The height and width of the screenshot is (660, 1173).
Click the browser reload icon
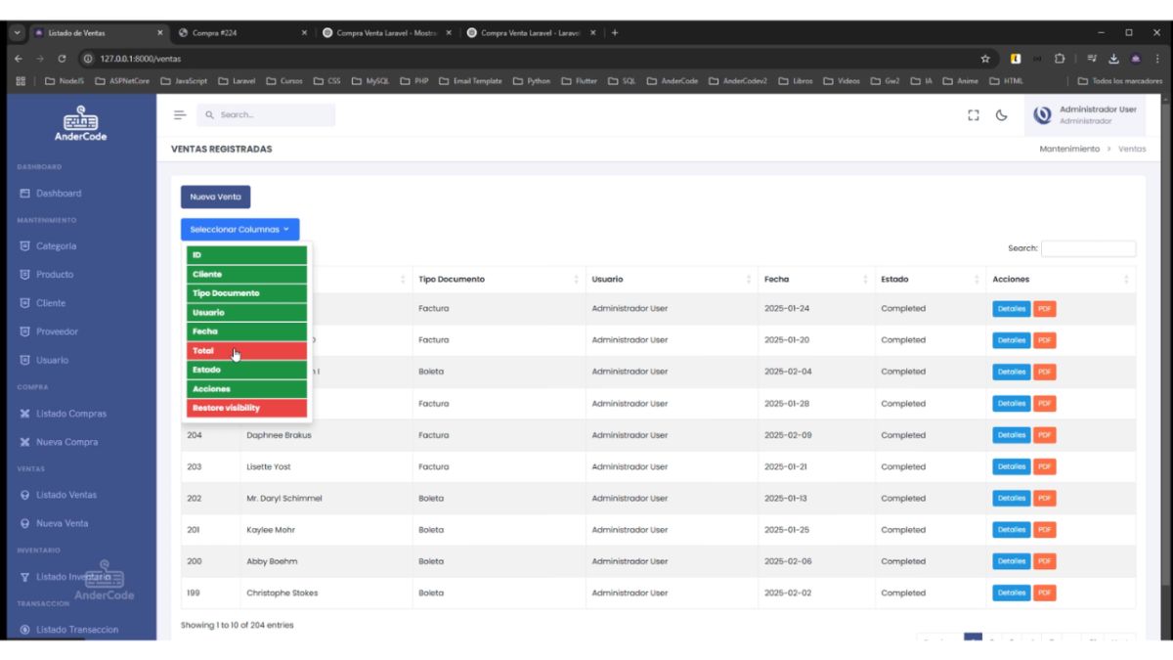click(x=62, y=59)
